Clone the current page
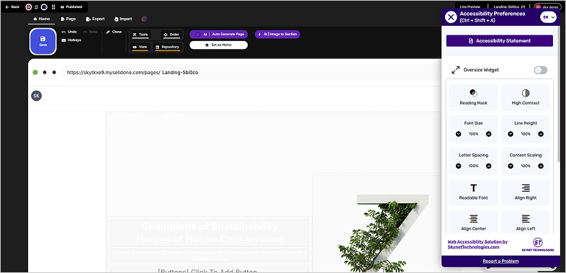566x273 pixels. (114, 32)
